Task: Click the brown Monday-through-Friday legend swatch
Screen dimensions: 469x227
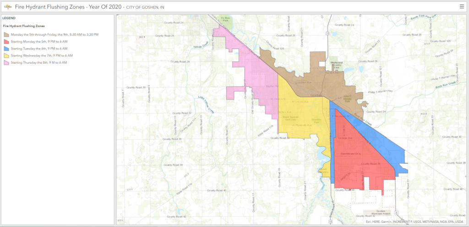Action: (7, 34)
